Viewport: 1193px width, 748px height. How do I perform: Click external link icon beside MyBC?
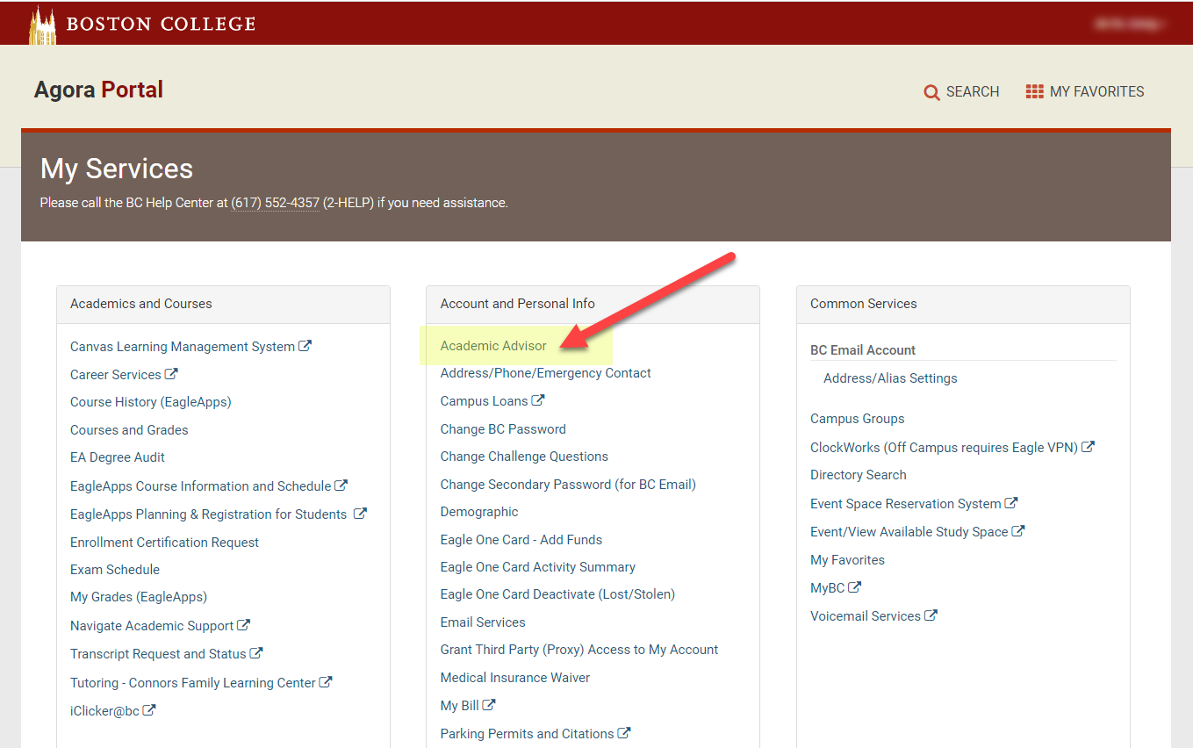click(855, 587)
